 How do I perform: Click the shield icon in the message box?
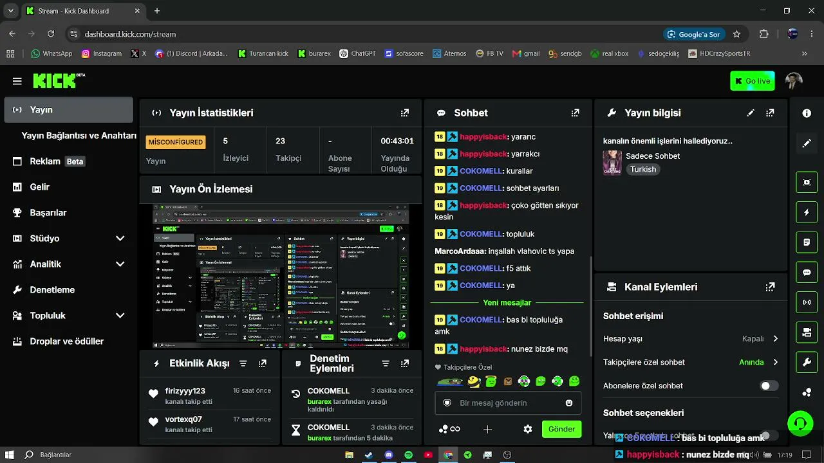point(447,403)
